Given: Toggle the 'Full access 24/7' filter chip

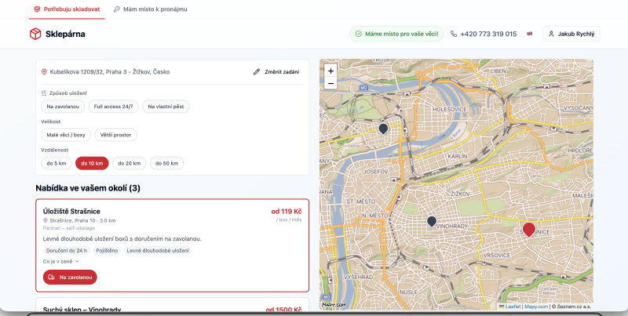Looking at the screenshot, I should 113,107.
